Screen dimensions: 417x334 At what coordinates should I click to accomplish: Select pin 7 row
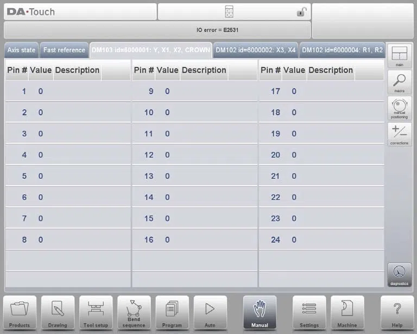68,218
